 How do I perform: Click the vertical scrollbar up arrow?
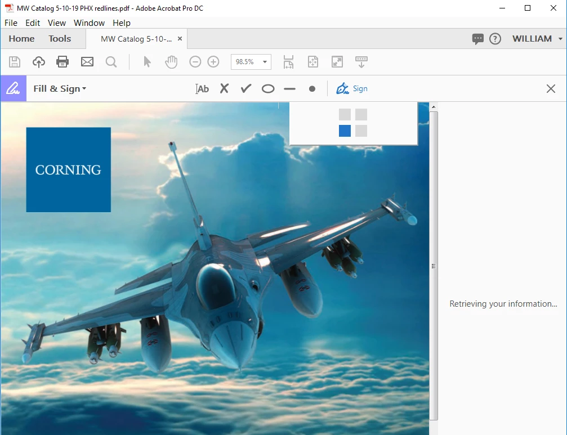[434, 107]
